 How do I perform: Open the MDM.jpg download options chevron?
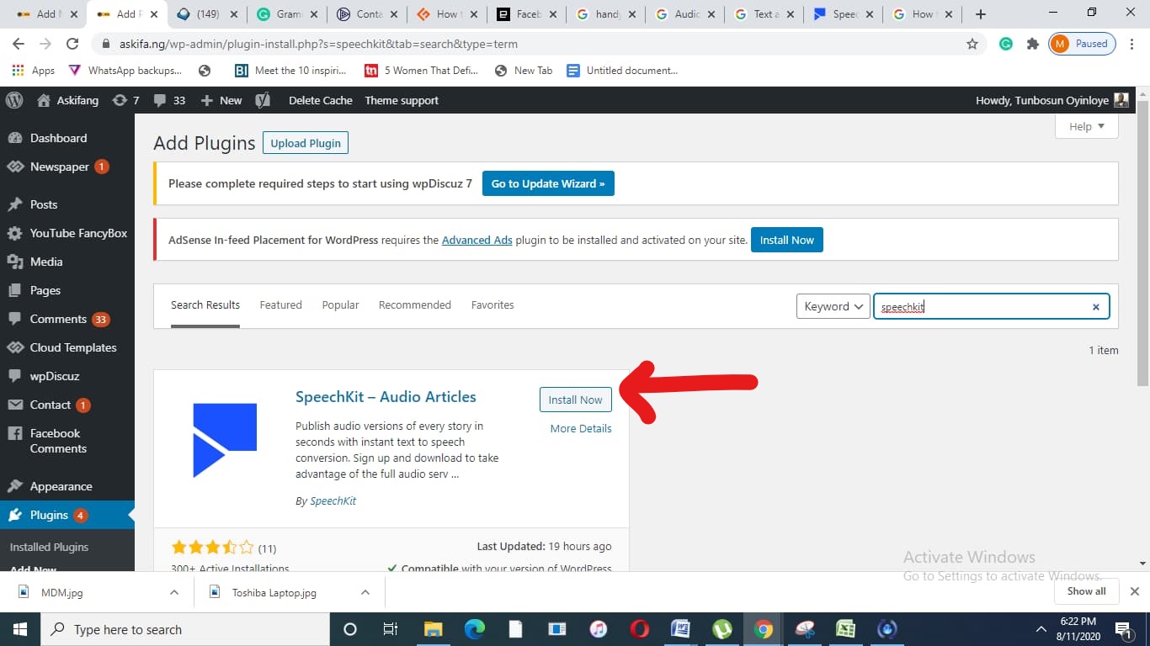(174, 592)
